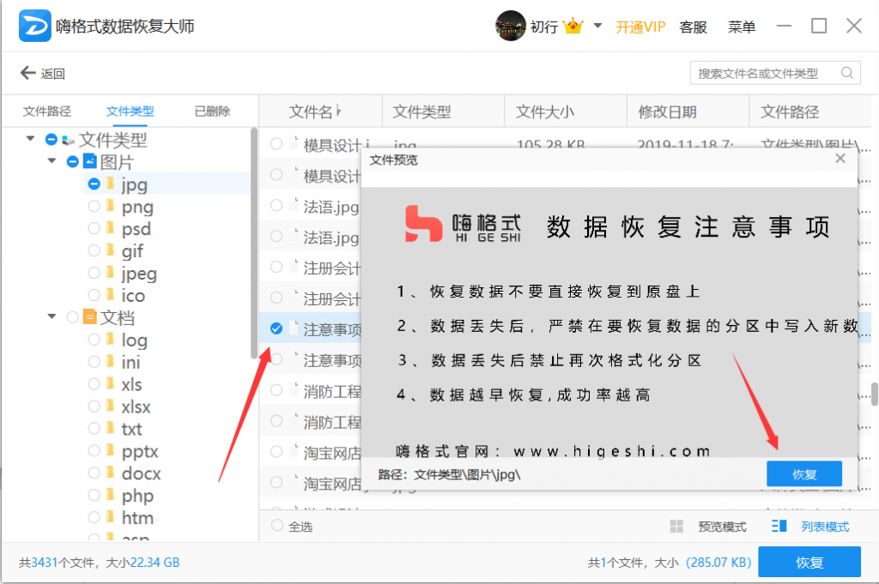This screenshot has height=584, width=879.
Task: Sort by the 文件名 column header
Action: point(320,111)
